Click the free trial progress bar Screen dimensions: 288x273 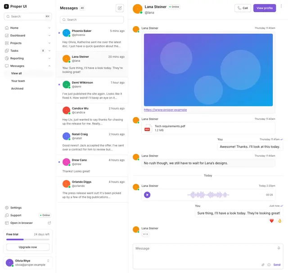click(x=28, y=240)
